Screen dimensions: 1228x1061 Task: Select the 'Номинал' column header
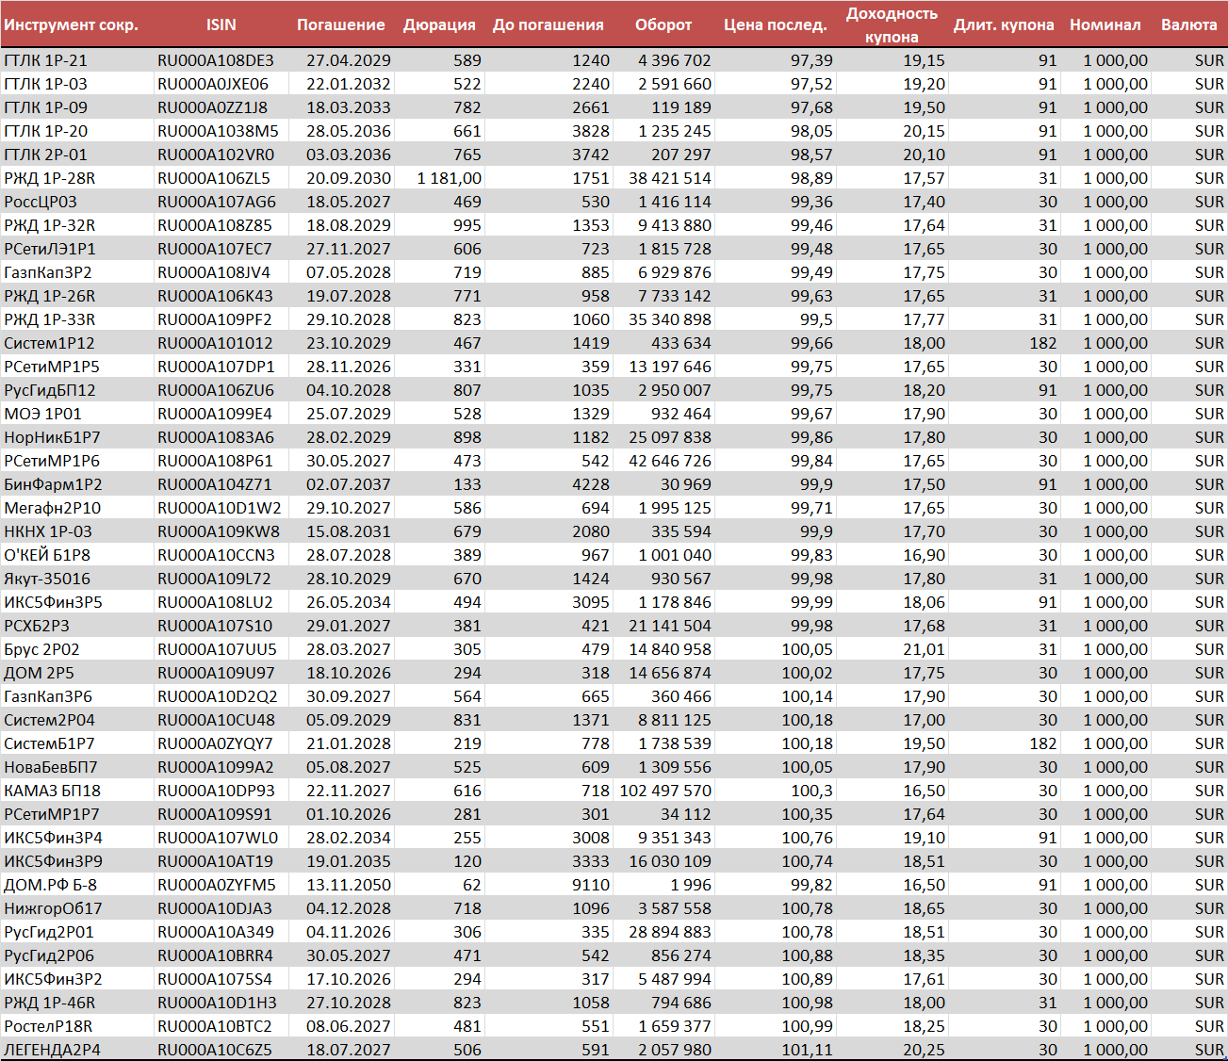click(x=1105, y=24)
